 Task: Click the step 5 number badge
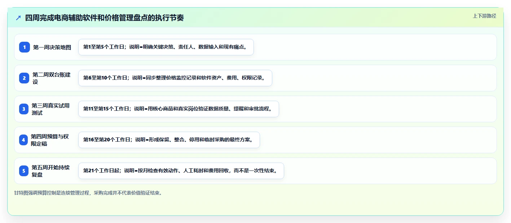(x=24, y=171)
